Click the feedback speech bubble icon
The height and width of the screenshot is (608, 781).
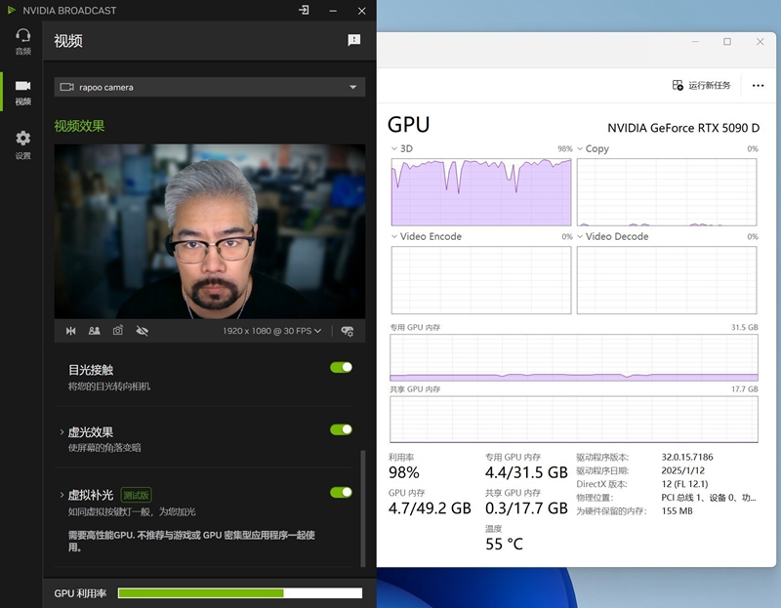tap(354, 40)
